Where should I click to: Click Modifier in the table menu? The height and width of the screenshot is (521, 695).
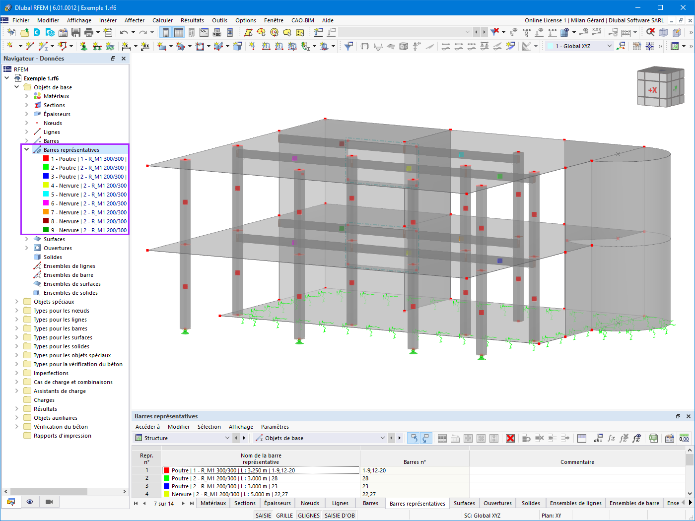[179, 427]
